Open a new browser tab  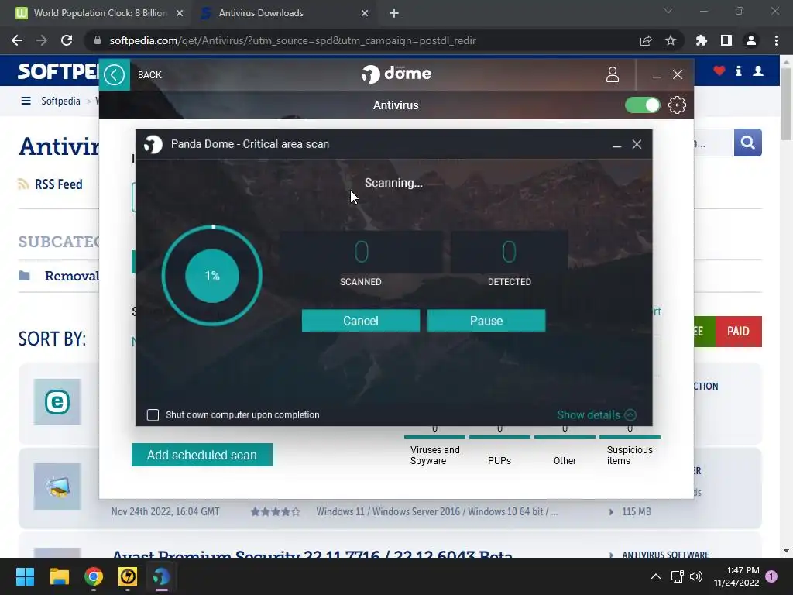(394, 14)
